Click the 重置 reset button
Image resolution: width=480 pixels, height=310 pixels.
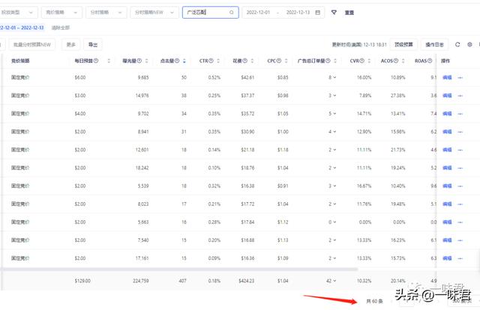tap(349, 13)
